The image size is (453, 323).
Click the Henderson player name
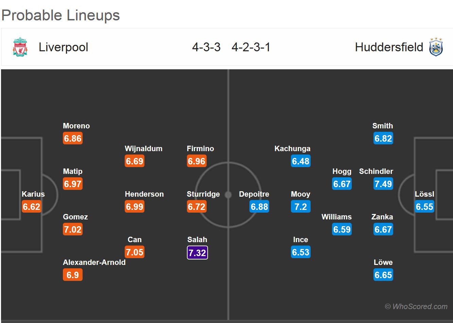click(144, 194)
